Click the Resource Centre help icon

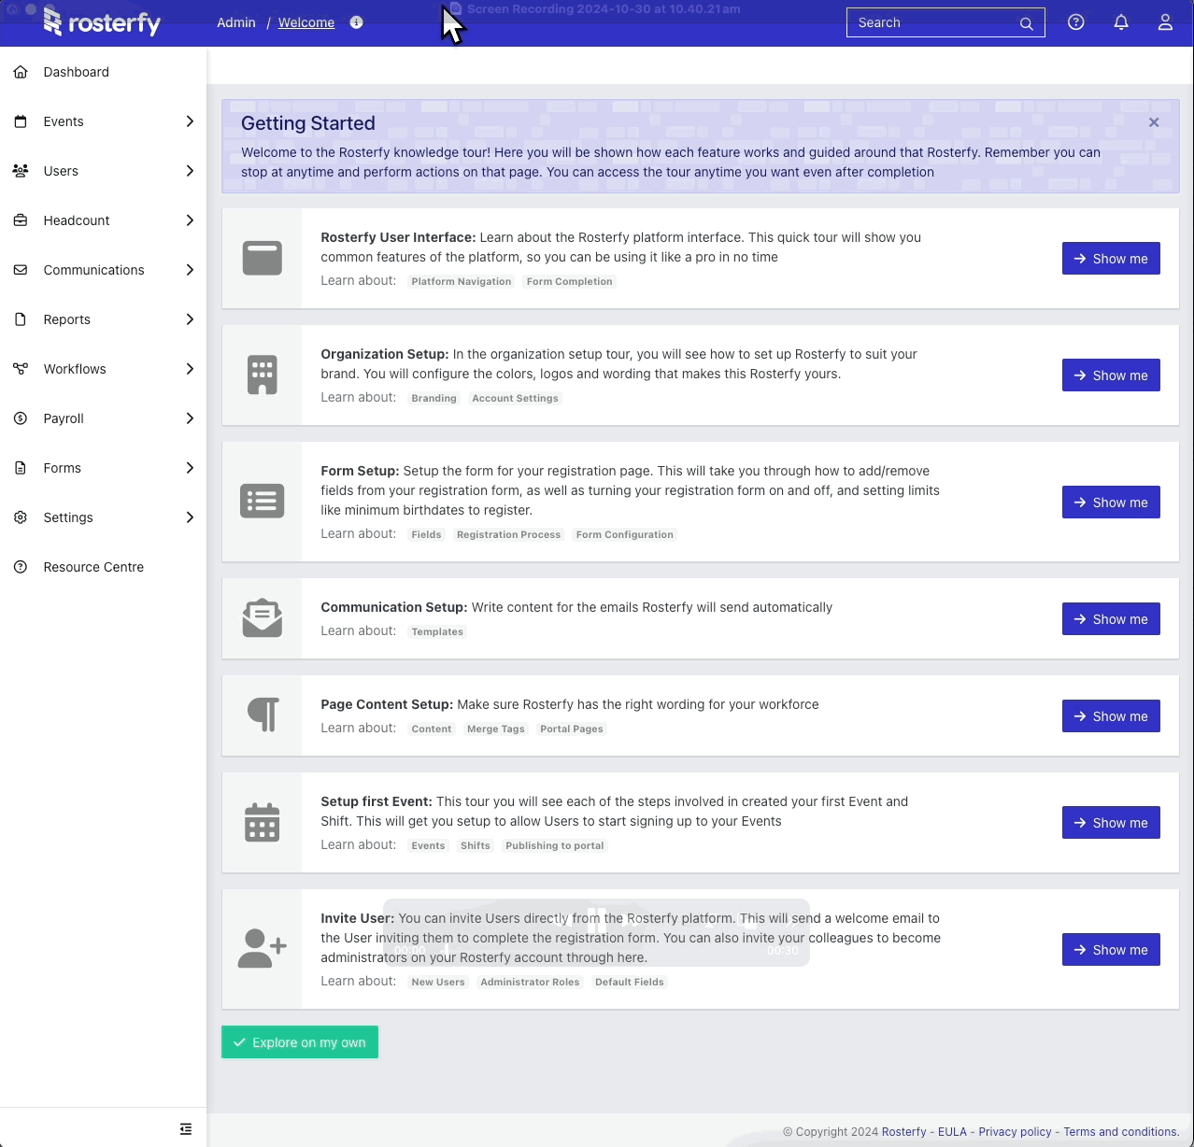[x=21, y=567]
